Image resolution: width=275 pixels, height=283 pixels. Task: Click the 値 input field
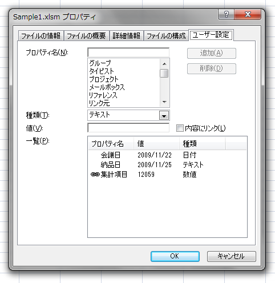coord(128,128)
